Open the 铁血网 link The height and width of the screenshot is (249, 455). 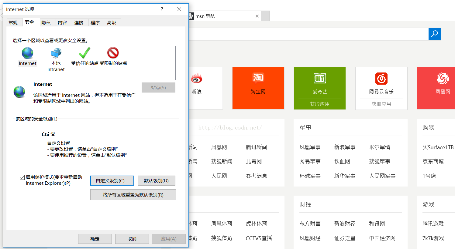(342, 161)
